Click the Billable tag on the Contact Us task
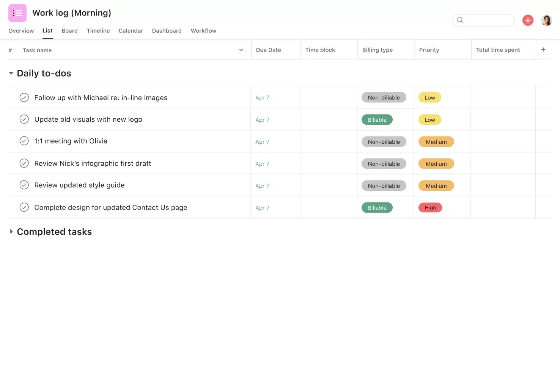The width and height of the screenshot is (560, 373). [377, 207]
